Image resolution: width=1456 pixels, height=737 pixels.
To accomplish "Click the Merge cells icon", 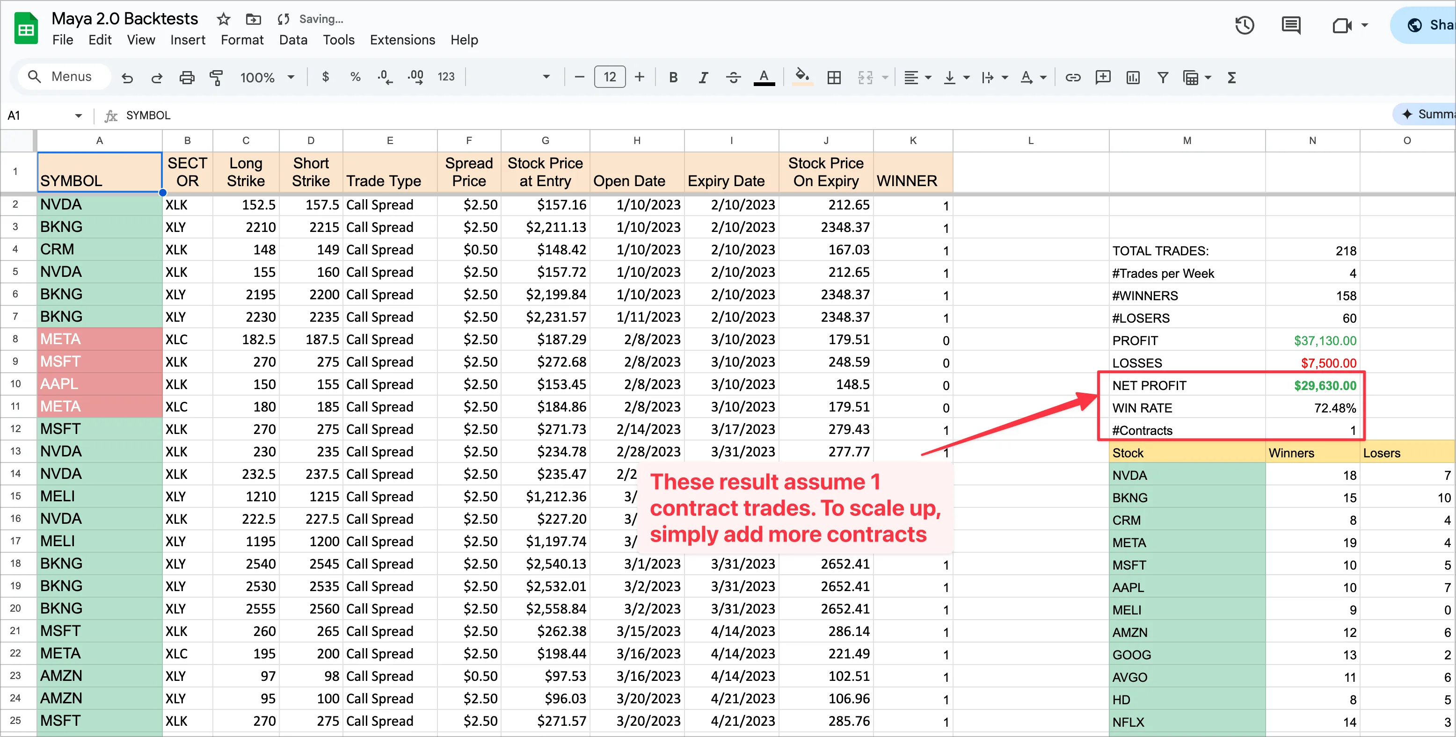I will (865, 77).
